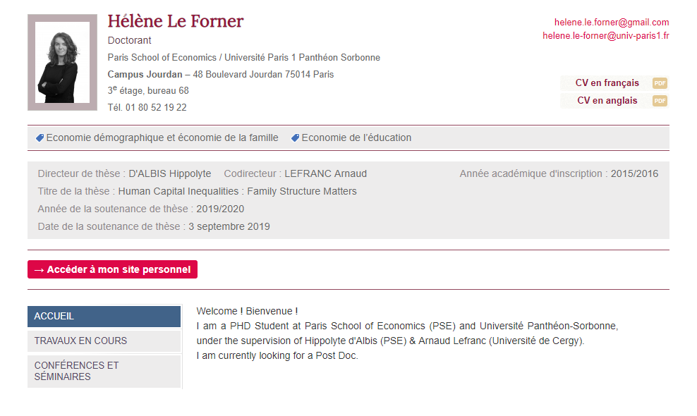Image resolution: width=697 pixels, height=416 pixels.
Task: Click the tag icon before Economie démographique
Action: [40, 137]
